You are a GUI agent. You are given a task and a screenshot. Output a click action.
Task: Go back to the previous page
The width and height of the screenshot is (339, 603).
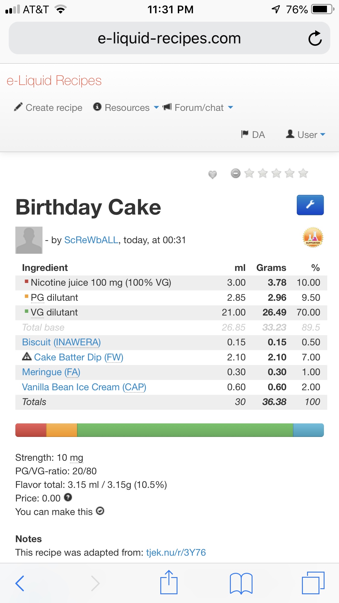20,583
